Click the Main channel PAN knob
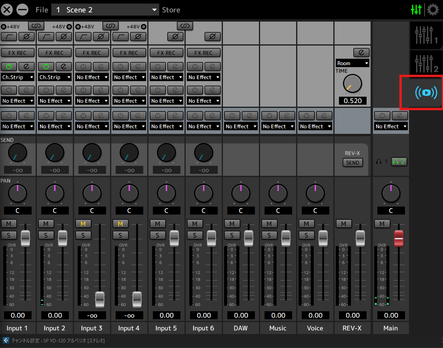The height and width of the screenshot is (348, 443). point(391,193)
